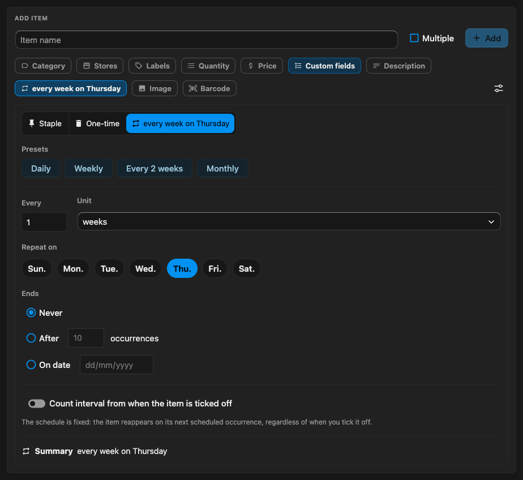The image size is (523, 480).
Task: Deselect Thu. in Repeat on
Action: tap(182, 268)
